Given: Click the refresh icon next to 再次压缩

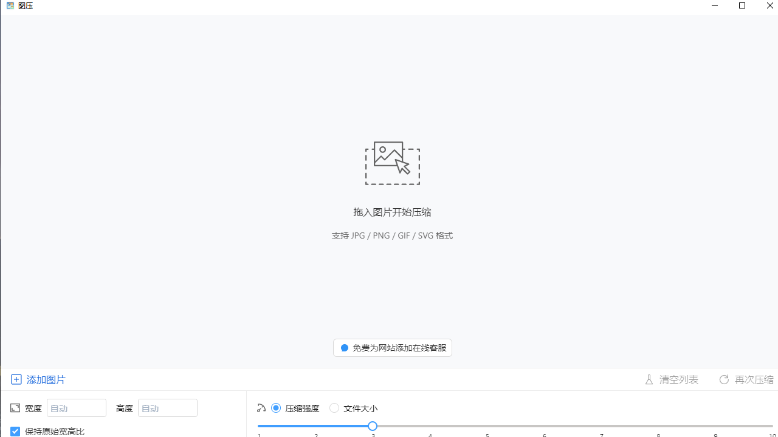Looking at the screenshot, I should coord(723,379).
